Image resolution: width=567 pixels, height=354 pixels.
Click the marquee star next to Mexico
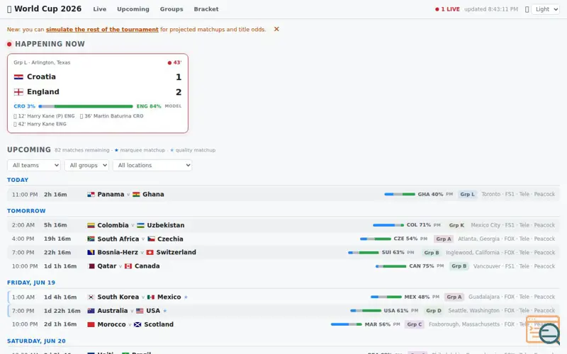186,297
